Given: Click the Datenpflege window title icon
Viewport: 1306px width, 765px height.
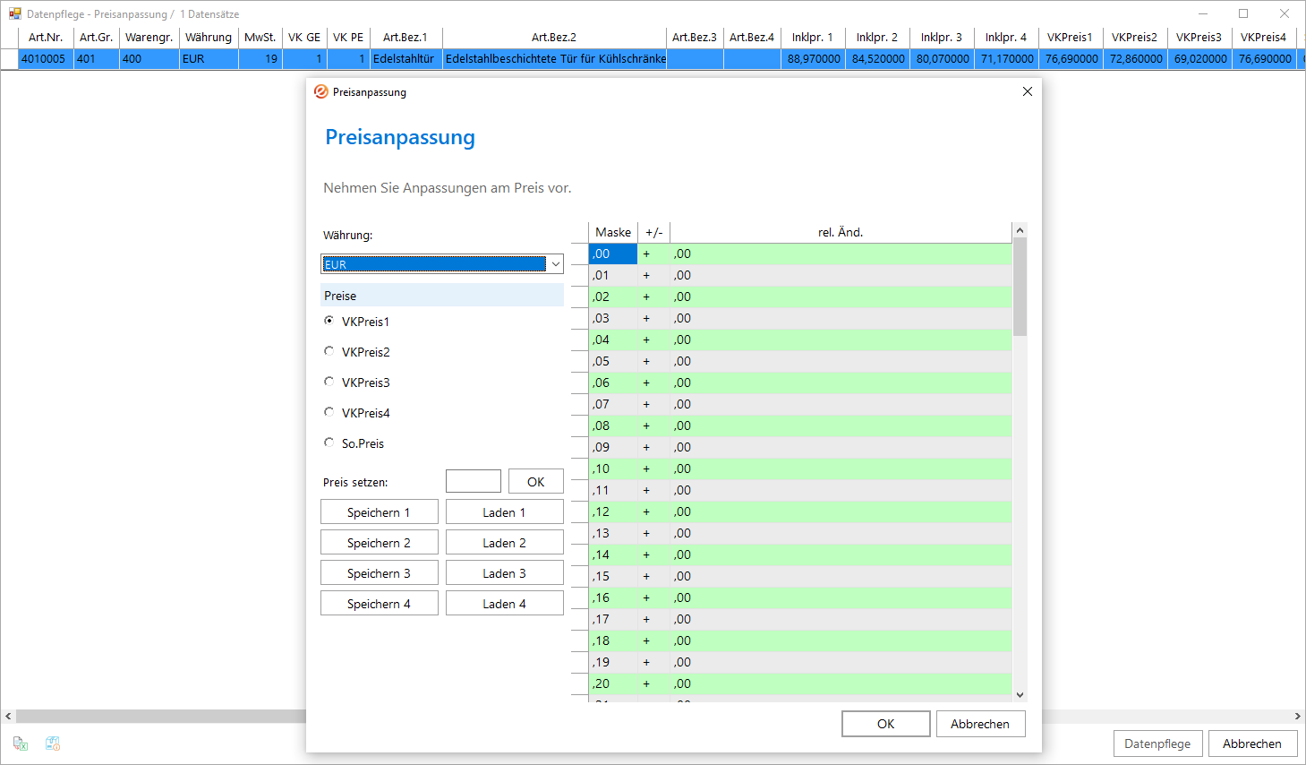Looking at the screenshot, I should [14, 14].
